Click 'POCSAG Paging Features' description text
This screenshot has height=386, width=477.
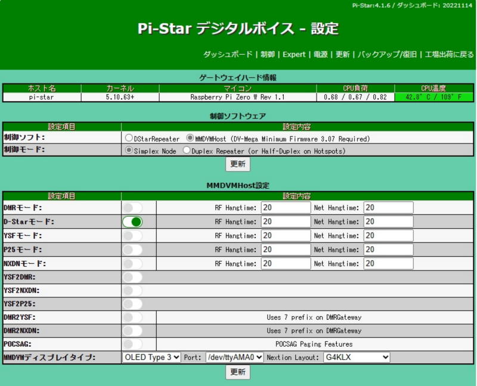[314, 344]
